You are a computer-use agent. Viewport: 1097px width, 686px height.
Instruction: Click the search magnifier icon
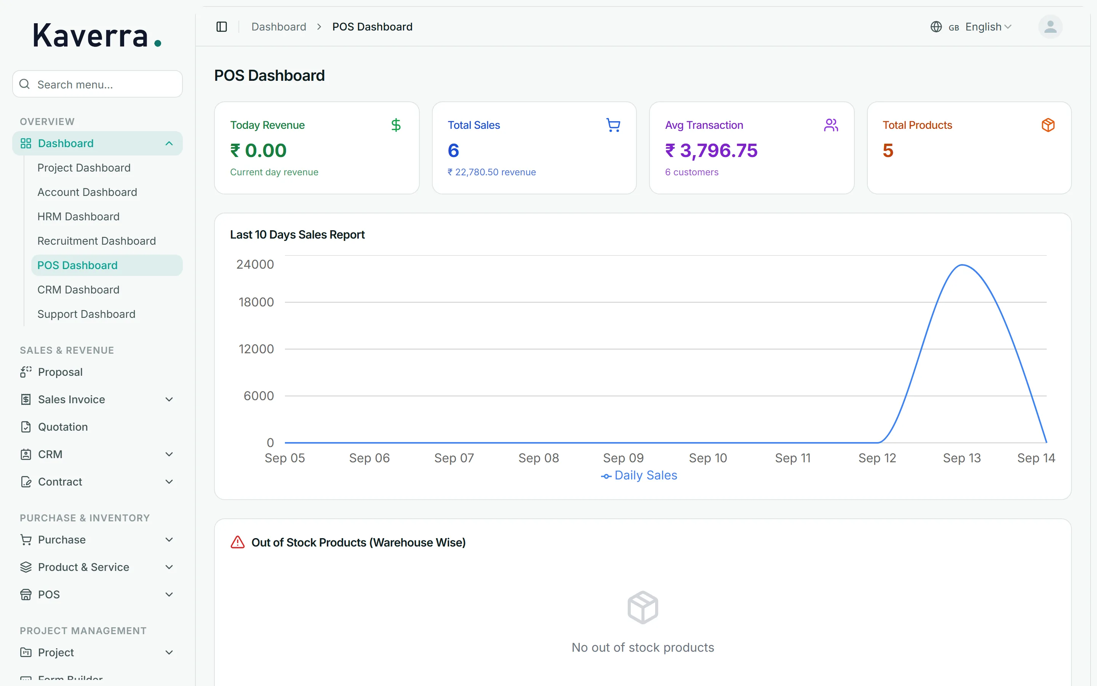[x=24, y=84]
